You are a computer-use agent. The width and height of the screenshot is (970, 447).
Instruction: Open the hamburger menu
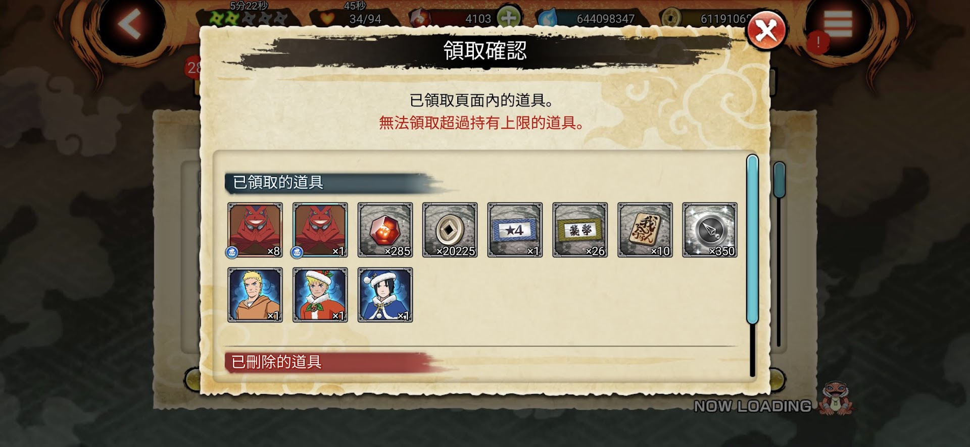(x=838, y=25)
